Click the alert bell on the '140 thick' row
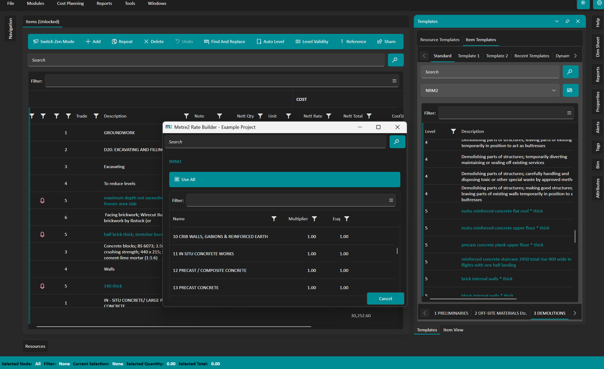Viewport: 604px width, 369px height. click(x=42, y=286)
